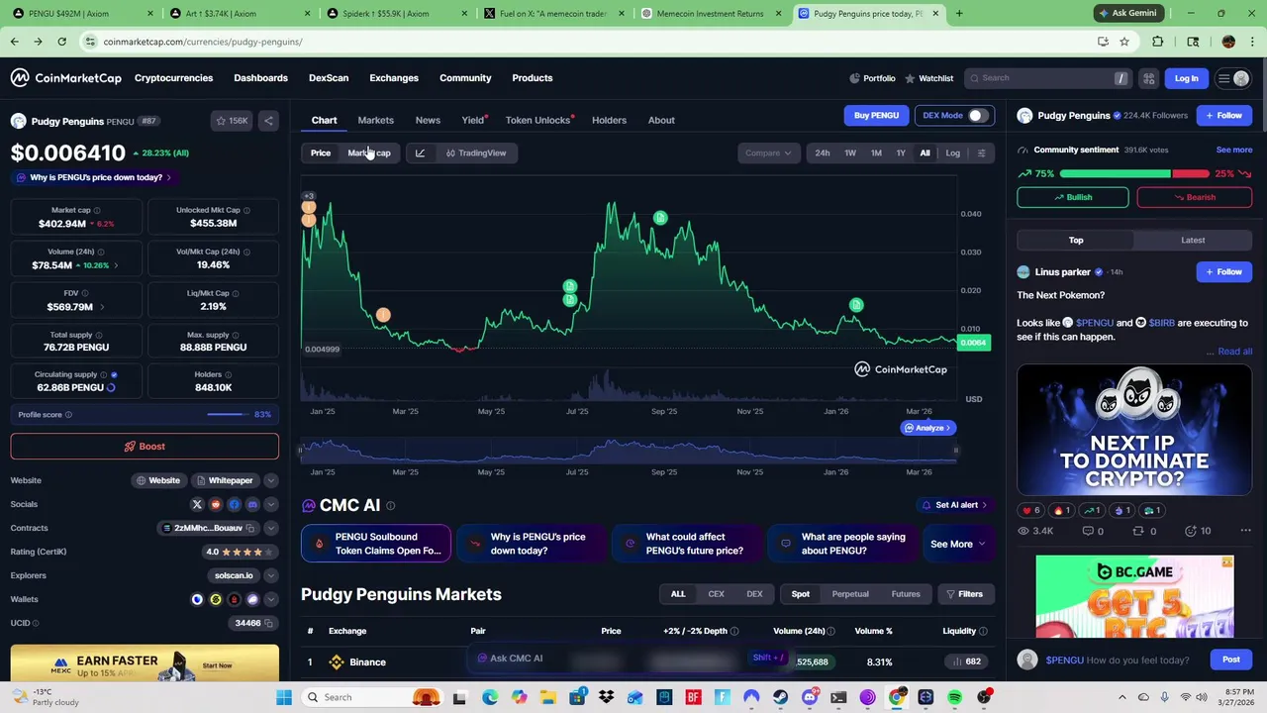Show CMC AI info icon
This screenshot has width=1267, height=713.
click(x=390, y=505)
